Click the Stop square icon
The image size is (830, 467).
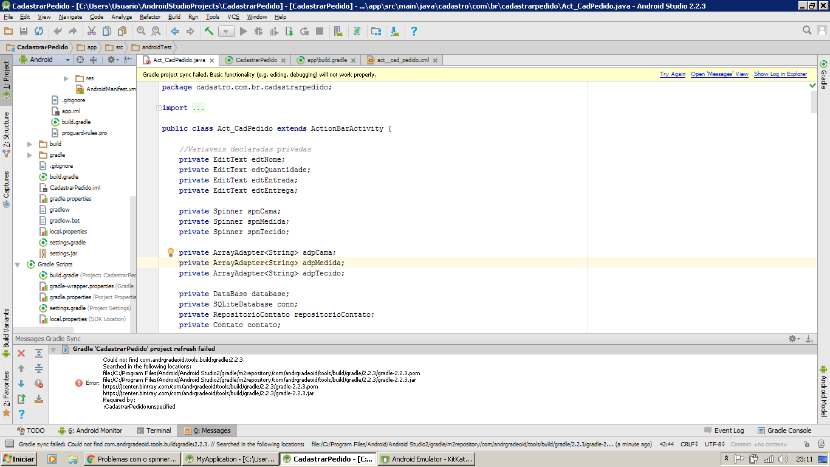pyautogui.click(x=320, y=31)
